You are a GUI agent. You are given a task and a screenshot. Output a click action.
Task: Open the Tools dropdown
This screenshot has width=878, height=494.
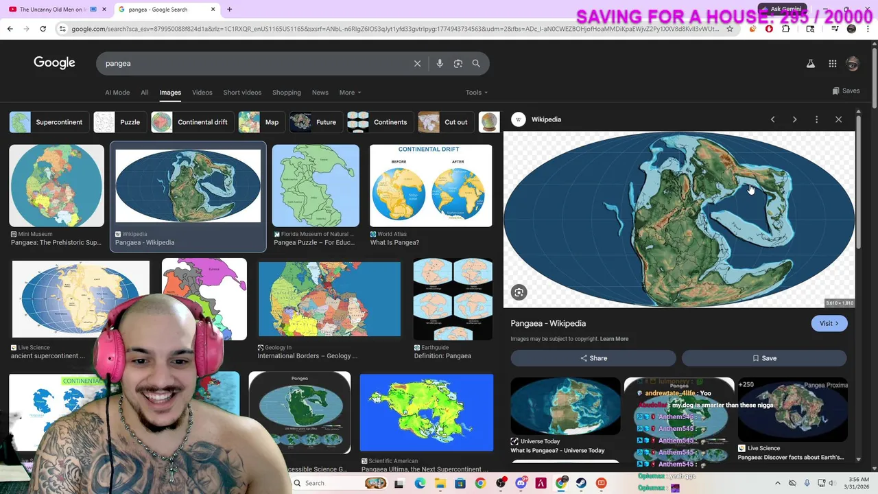tap(477, 93)
